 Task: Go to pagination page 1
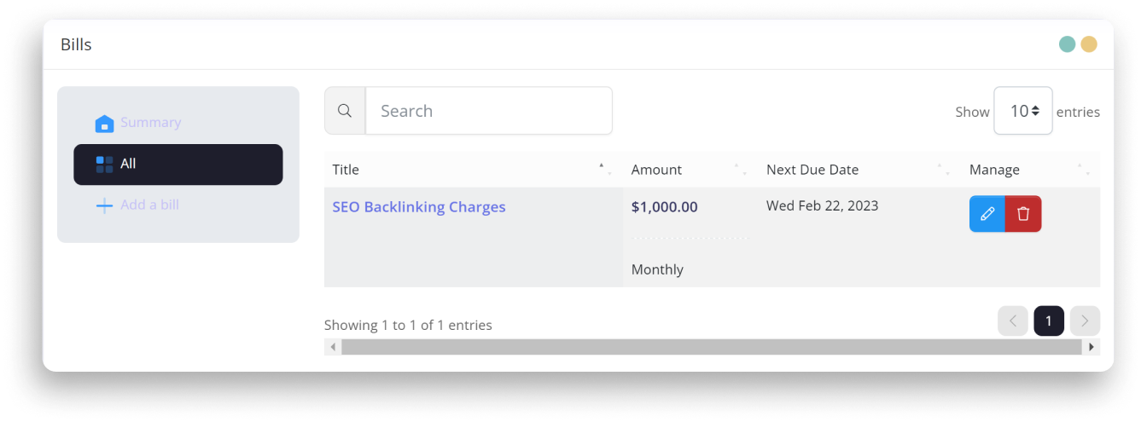tap(1049, 321)
